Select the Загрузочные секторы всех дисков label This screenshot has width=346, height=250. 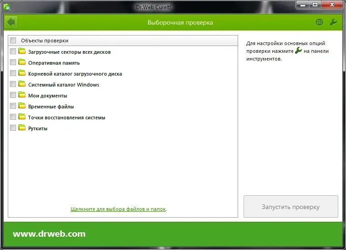[x=69, y=52]
